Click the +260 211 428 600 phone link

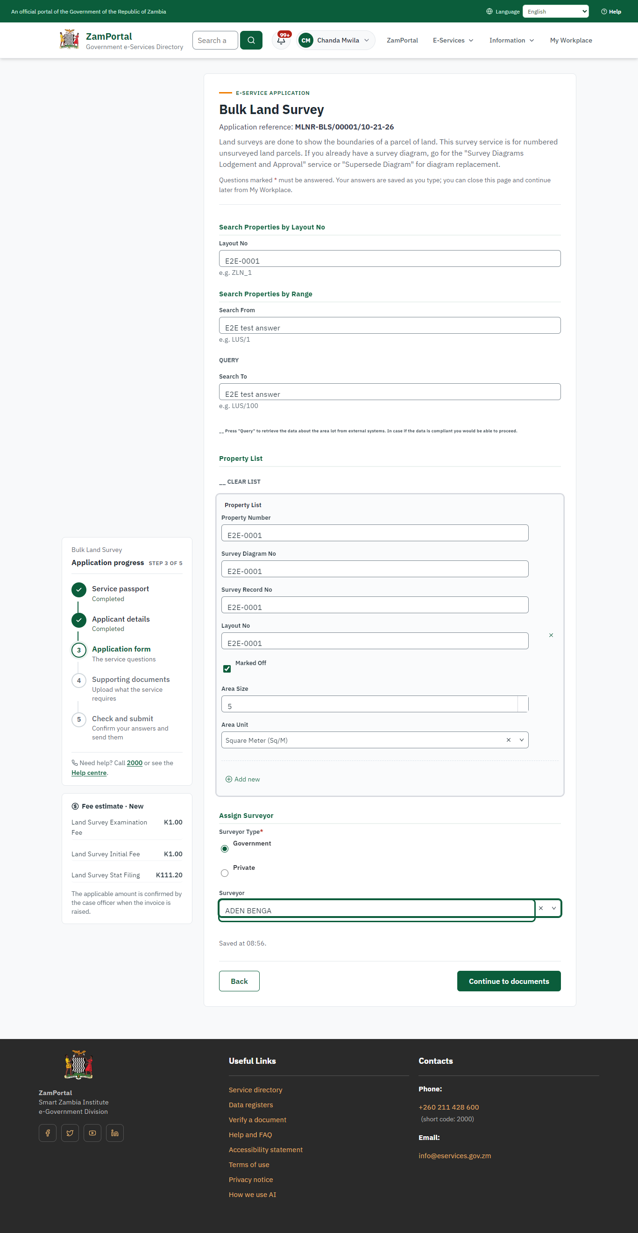pyautogui.click(x=449, y=1107)
